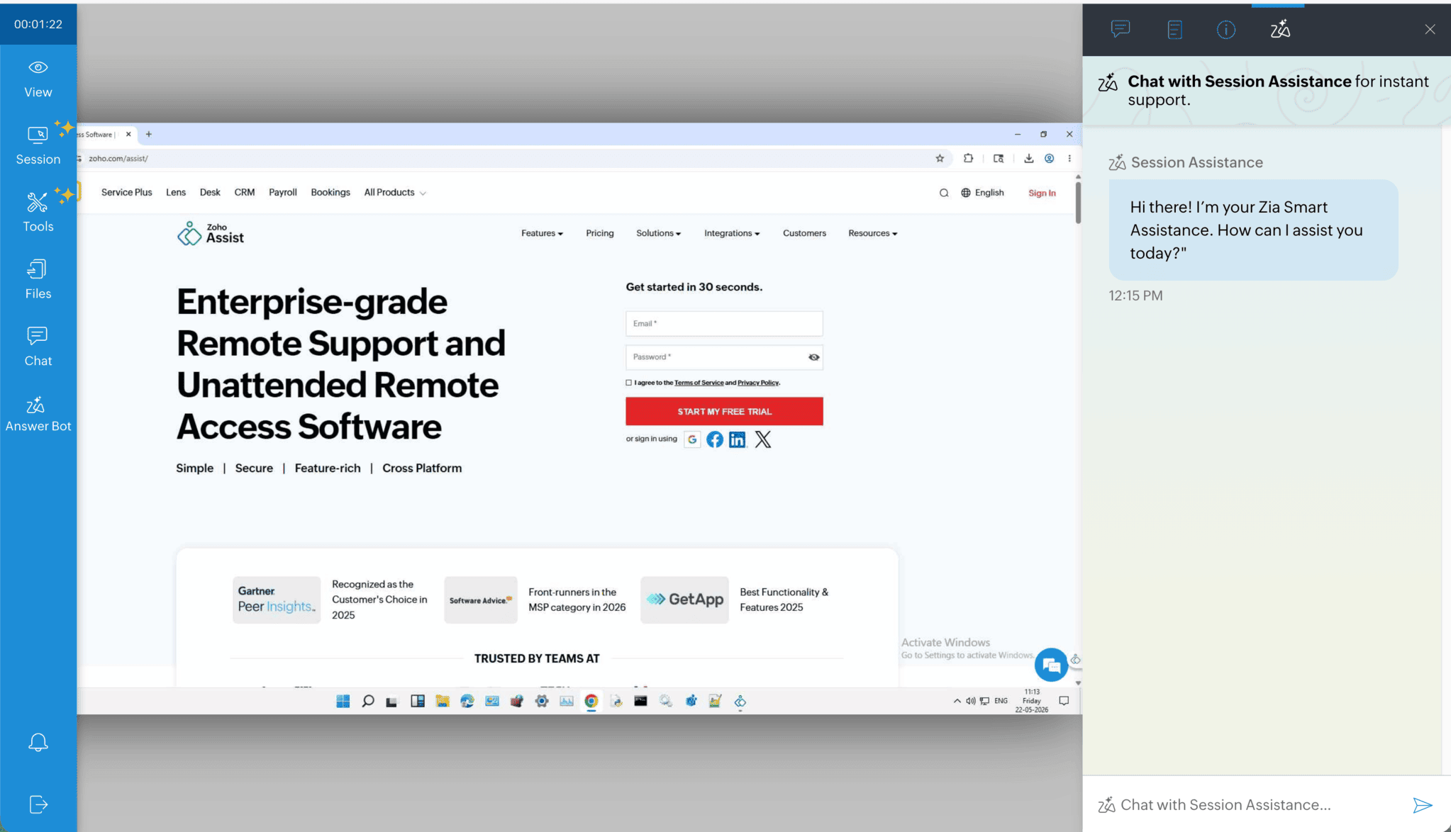
Task: Open the Files transfer option
Action: click(x=38, y=279)
